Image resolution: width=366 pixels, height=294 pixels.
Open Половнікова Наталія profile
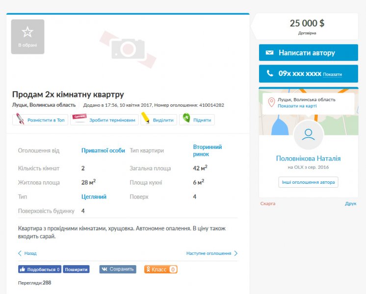[x=308, y=158]
